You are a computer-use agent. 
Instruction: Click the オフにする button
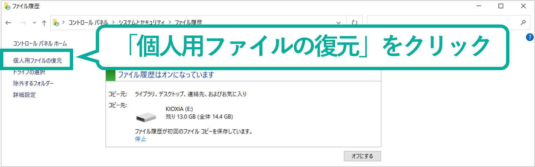tap(362, 156)
